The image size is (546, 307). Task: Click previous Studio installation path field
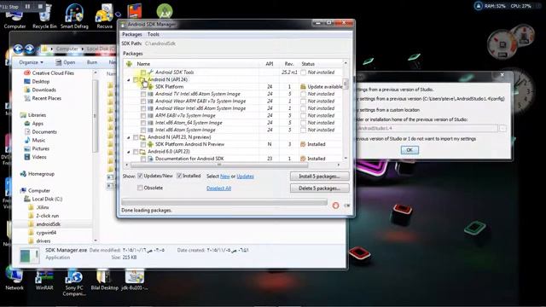point(427,129)
